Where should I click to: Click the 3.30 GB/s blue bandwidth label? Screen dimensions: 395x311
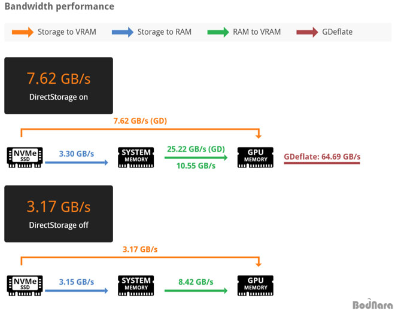[77, 154]
